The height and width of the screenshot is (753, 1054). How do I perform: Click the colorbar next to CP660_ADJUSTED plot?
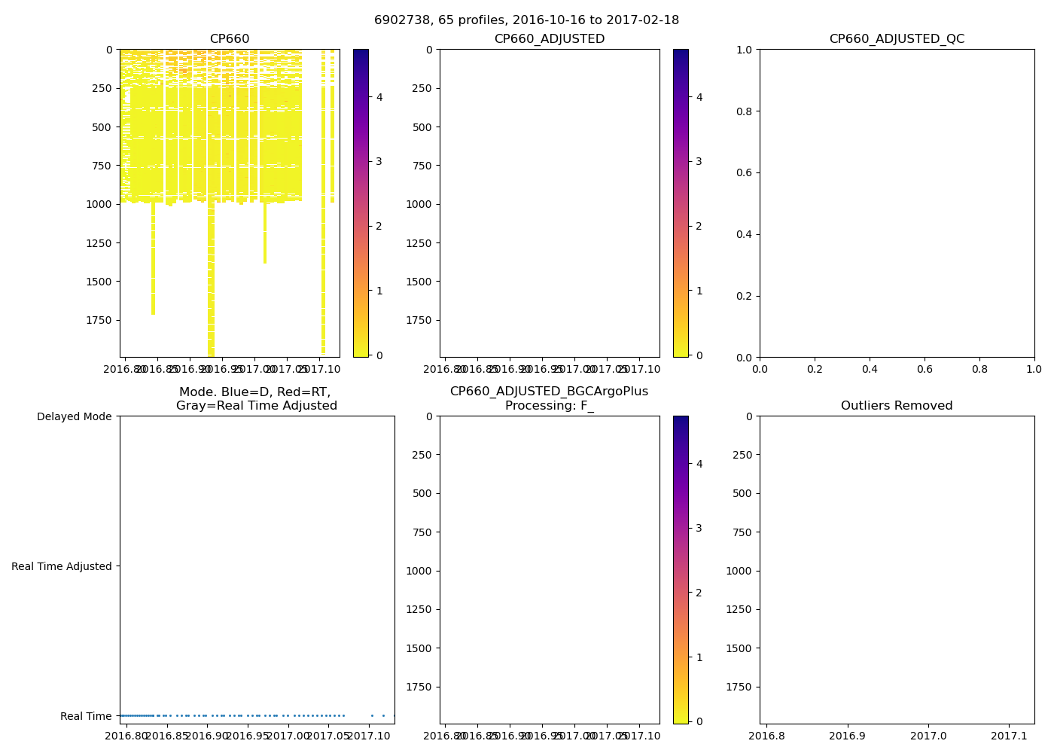[681, 203]
